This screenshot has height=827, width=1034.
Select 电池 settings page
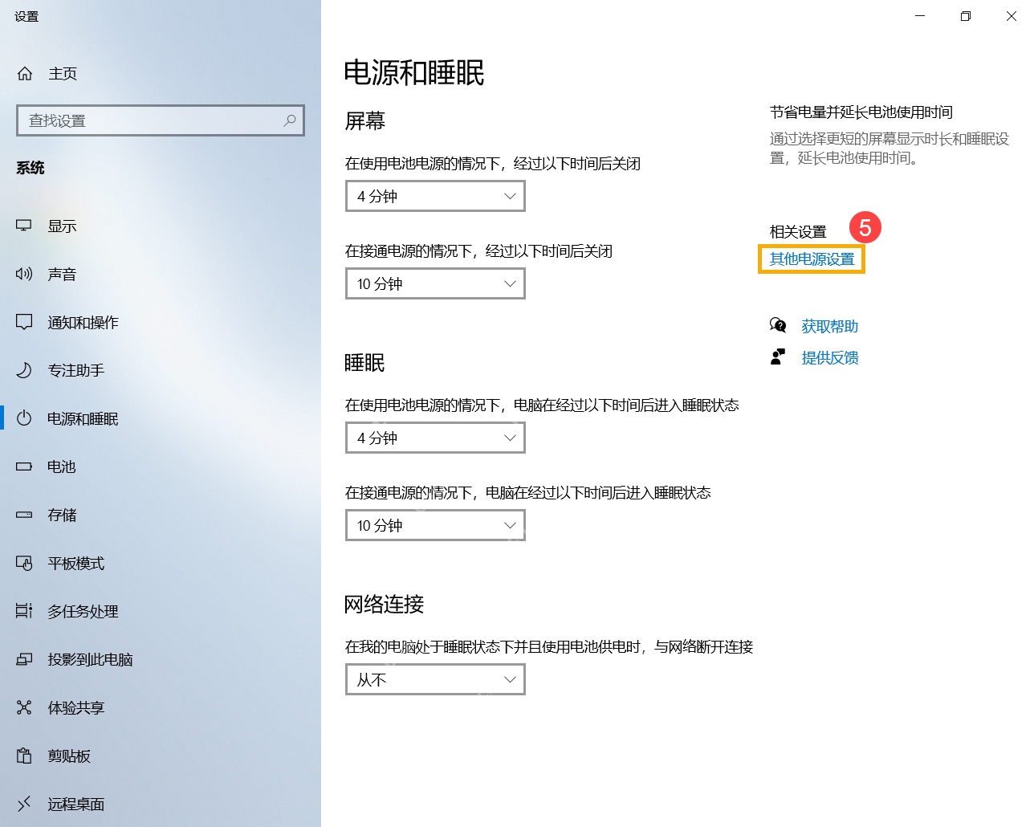[x=161, y=467]
